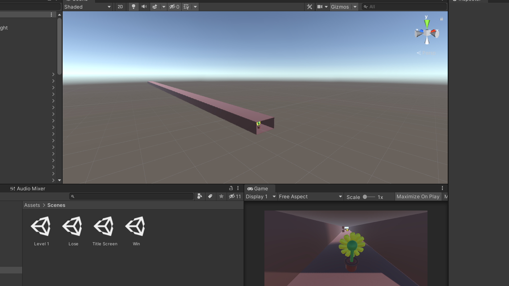509x286 pixels.
Task: Open the scene effects dropdown arrow
Action: point(164,7)
